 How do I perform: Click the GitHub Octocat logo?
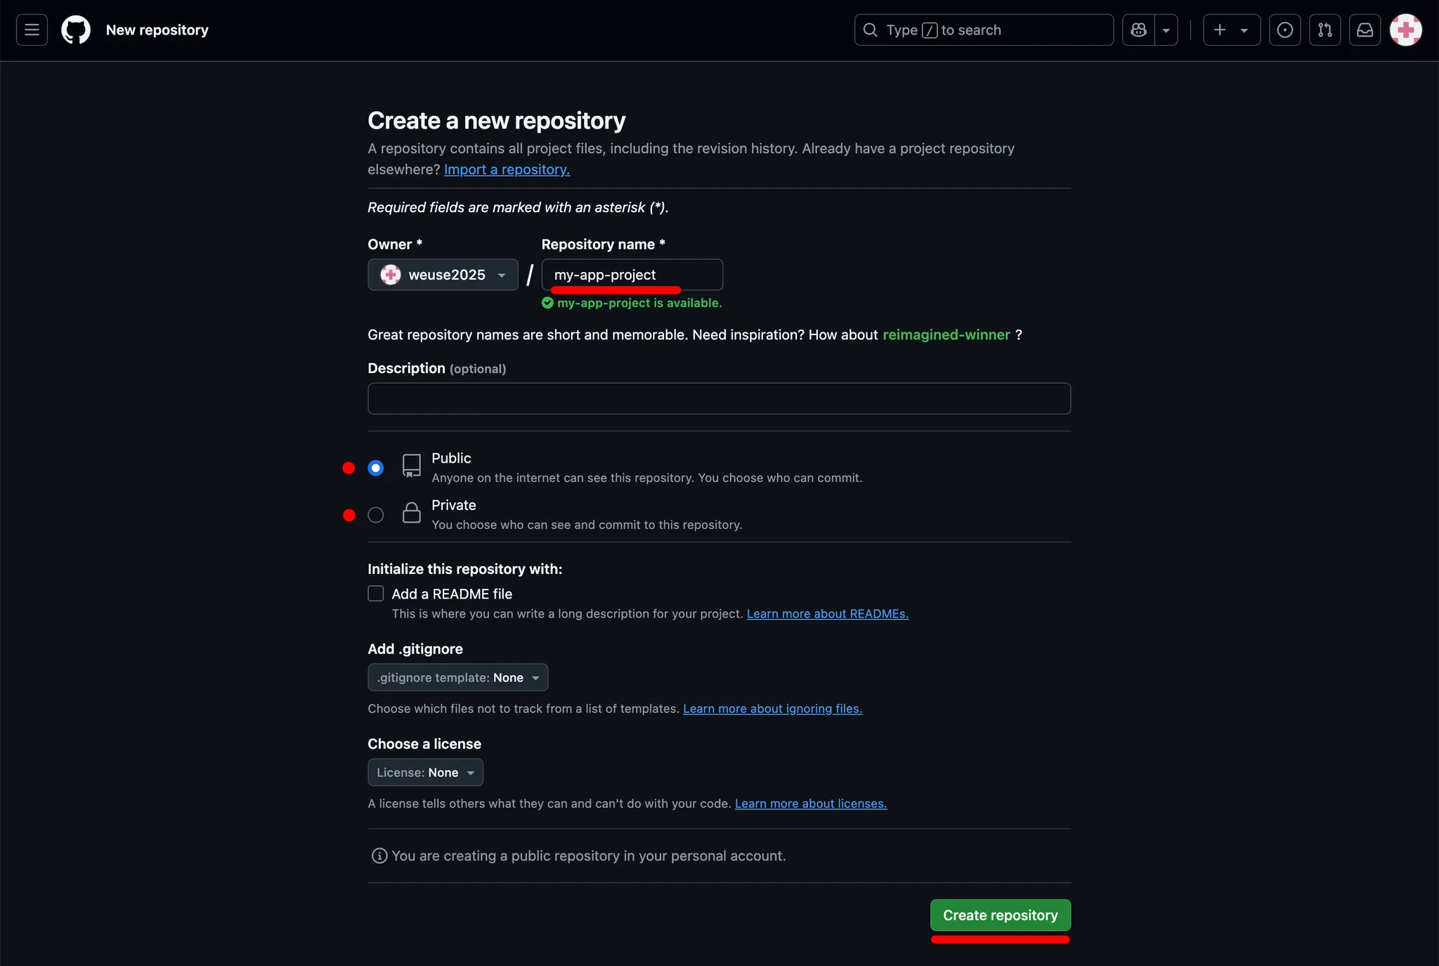[x=76, y=30]
